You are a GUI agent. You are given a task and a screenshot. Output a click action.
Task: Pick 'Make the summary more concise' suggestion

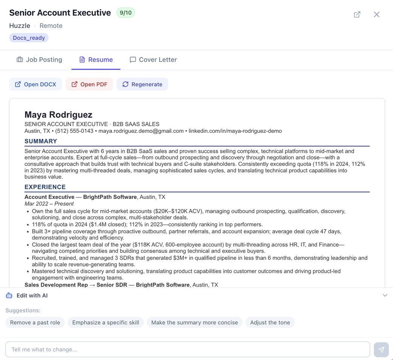(x=195, y=322)
